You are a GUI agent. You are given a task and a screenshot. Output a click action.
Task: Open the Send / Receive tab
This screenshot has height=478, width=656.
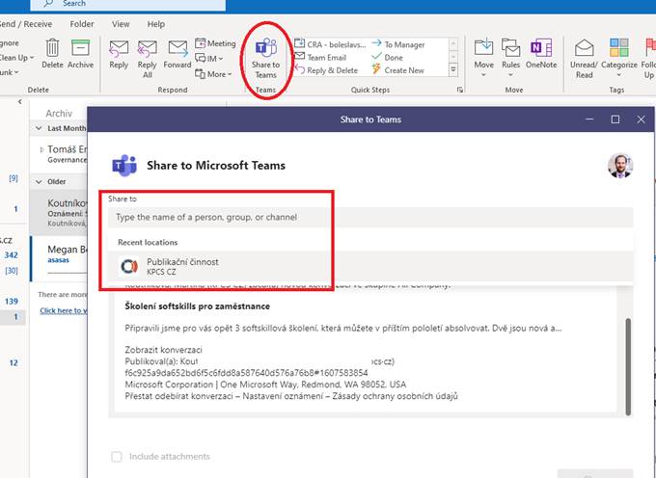coord(26,24)
